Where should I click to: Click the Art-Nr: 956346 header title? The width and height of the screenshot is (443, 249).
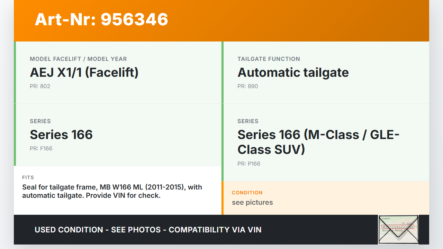tap(101, 19)
